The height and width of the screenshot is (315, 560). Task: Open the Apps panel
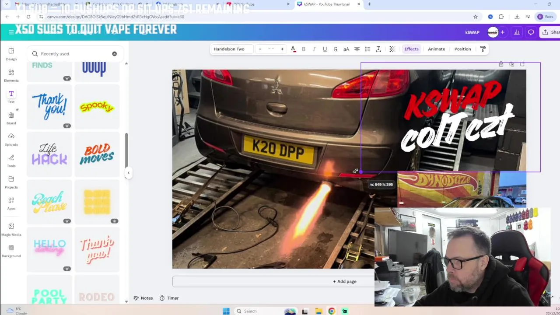[x=11, y=203]
